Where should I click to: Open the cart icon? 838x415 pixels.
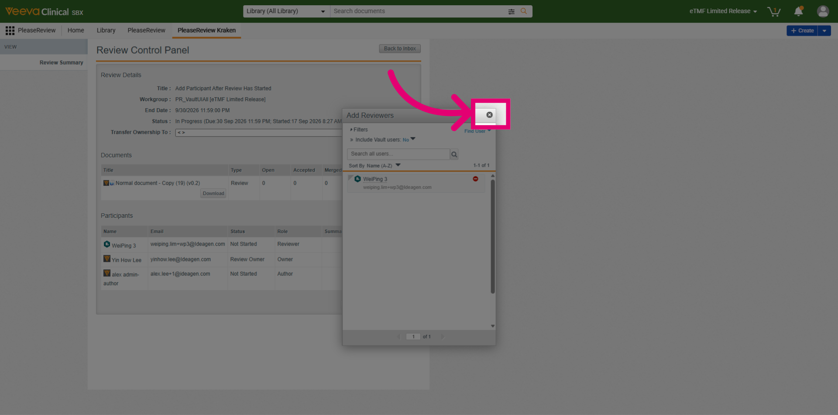coord(774,11)
